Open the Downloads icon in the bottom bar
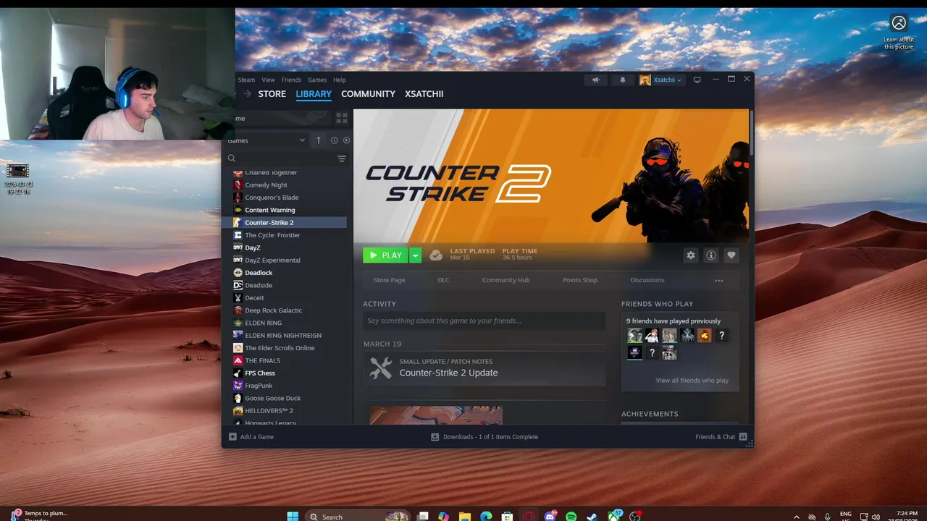 [435, 437]
